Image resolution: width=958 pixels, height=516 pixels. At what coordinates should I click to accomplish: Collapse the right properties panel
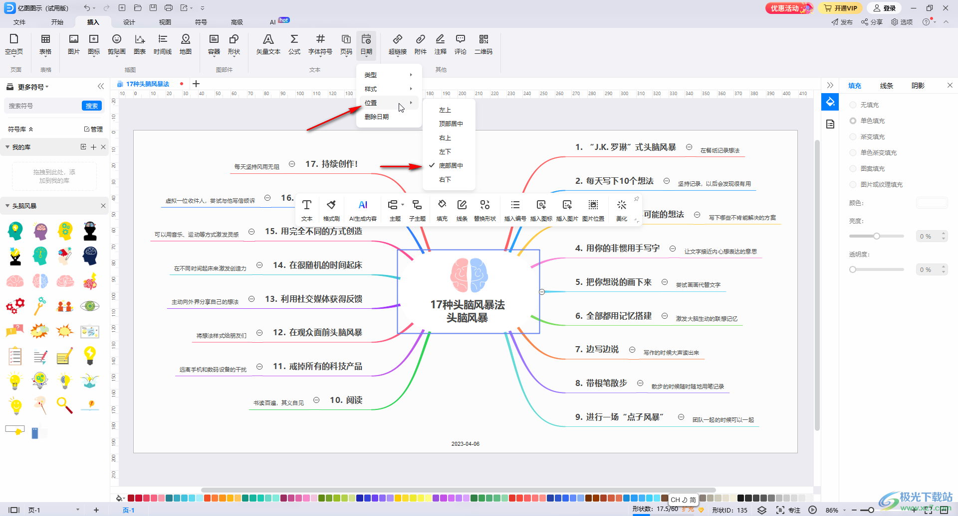[x=830, y=85]
